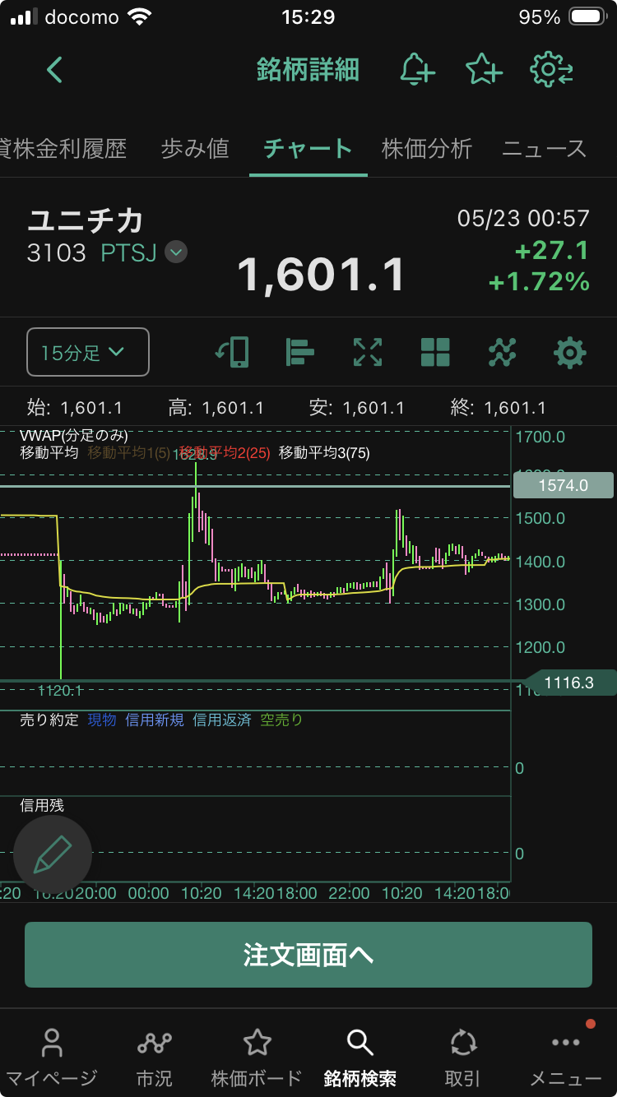Open 銘柄検索 search in bottom navigation
The width and height of the screenshot is (617, 1097).
360,1057
